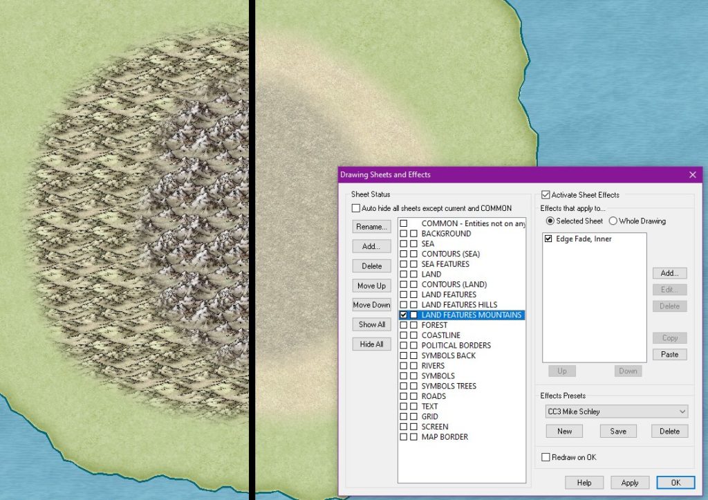Move the selected sheet down

[371, 304]
